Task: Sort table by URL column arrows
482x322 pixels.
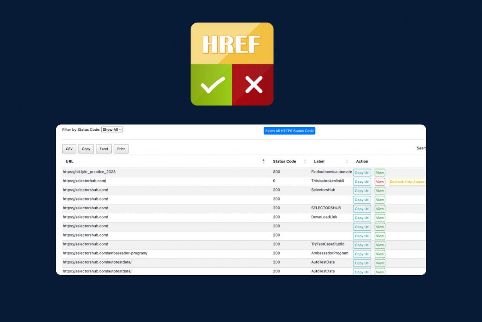Action: pos(263,161)
